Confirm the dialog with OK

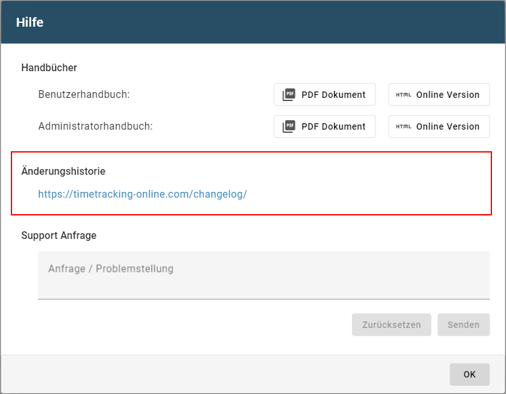[x=469, y=374]
